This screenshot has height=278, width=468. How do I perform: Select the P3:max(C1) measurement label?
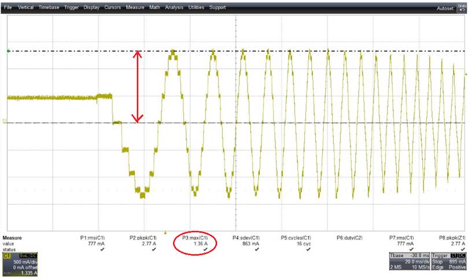[195, 238]
